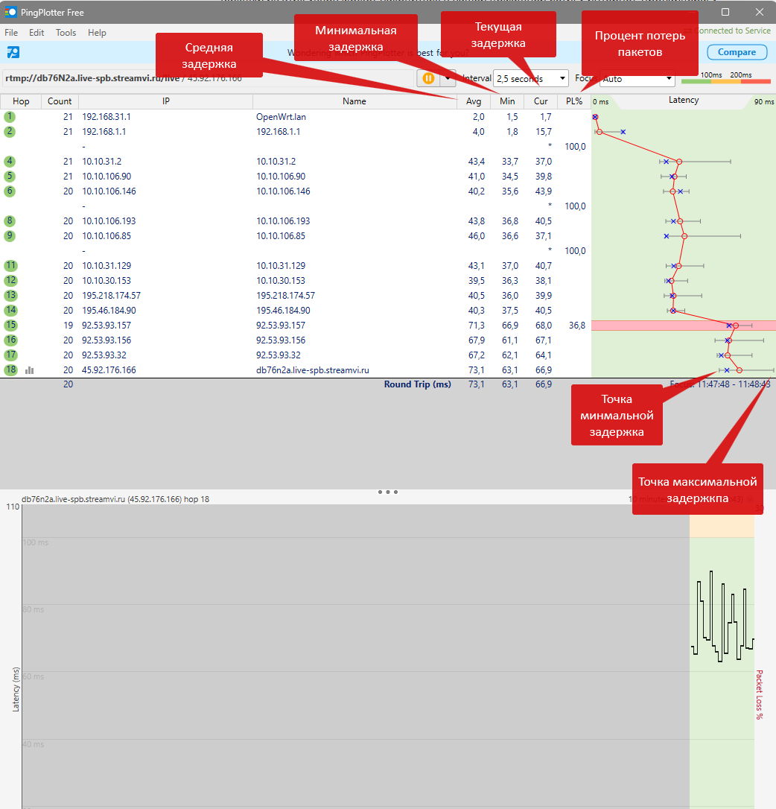Select hop 4 green circle icon

click(10, 162)
